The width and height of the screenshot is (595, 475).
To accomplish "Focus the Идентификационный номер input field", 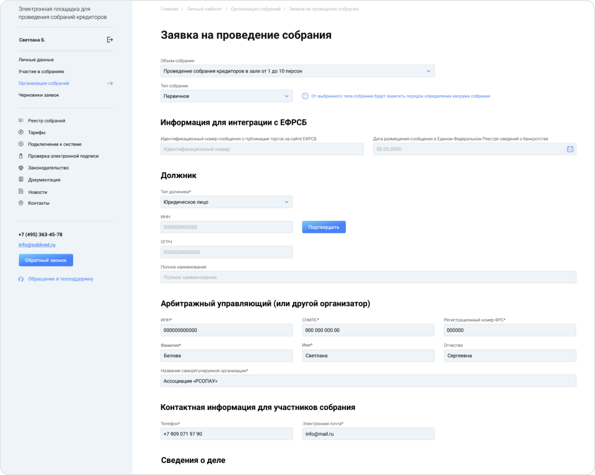I will [x=262, y=149].
